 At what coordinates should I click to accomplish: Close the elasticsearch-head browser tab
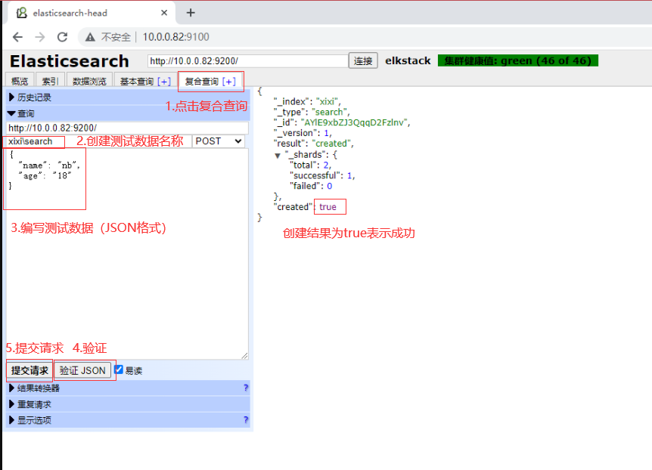pos(164,13)
